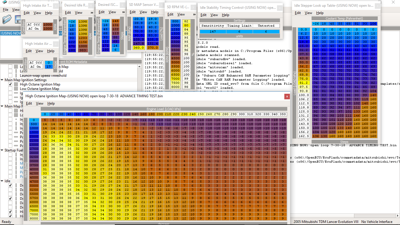Collapse the Main Map Ignition Settings group
The height and width of the screenshot is (225, 400).
(2, 80)
